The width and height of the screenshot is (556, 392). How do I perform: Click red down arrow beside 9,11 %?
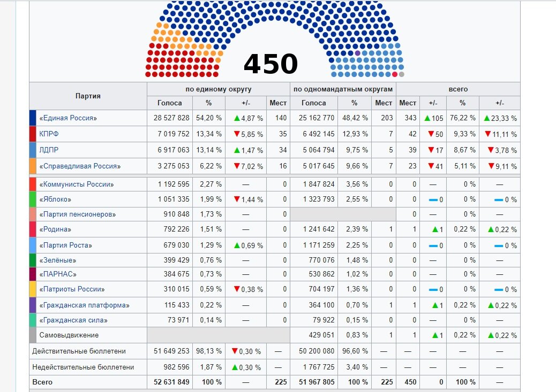[491, 166]
